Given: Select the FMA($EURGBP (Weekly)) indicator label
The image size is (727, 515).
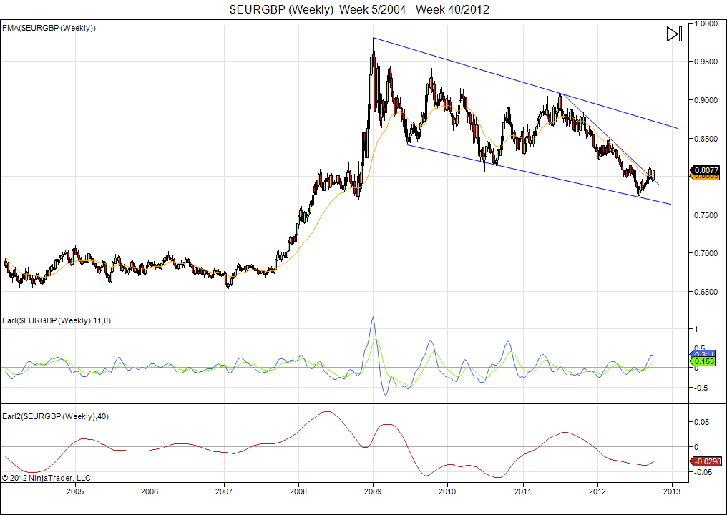Looking at the screenshot, I should [49, 28].
